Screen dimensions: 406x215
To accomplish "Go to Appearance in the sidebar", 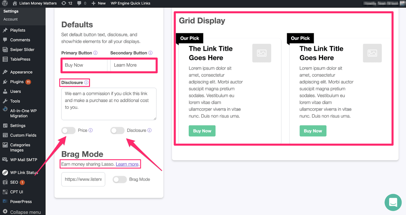I will pyautogui.click(x=21, y=72).
